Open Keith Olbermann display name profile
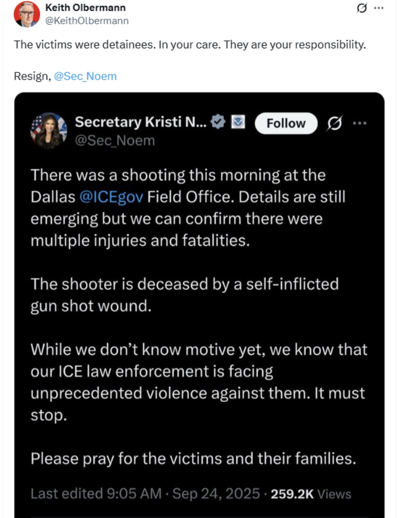The height and width of the screenshot is (518, 414). pyautogui.click(x=85, y=8)
